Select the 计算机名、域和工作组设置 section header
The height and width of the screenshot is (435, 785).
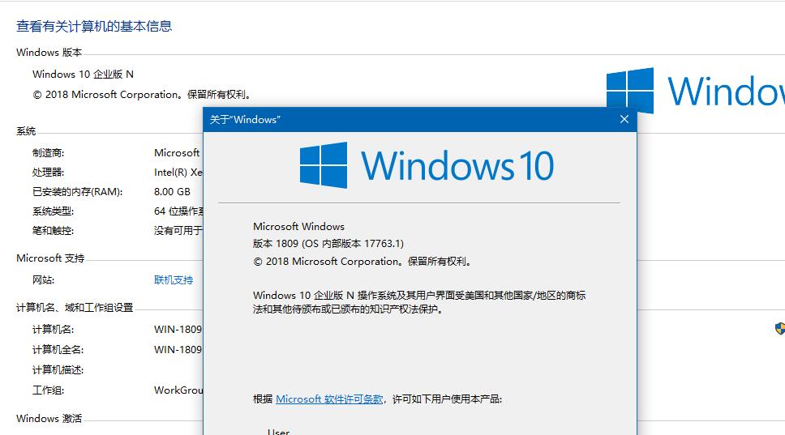click(75, 308)
